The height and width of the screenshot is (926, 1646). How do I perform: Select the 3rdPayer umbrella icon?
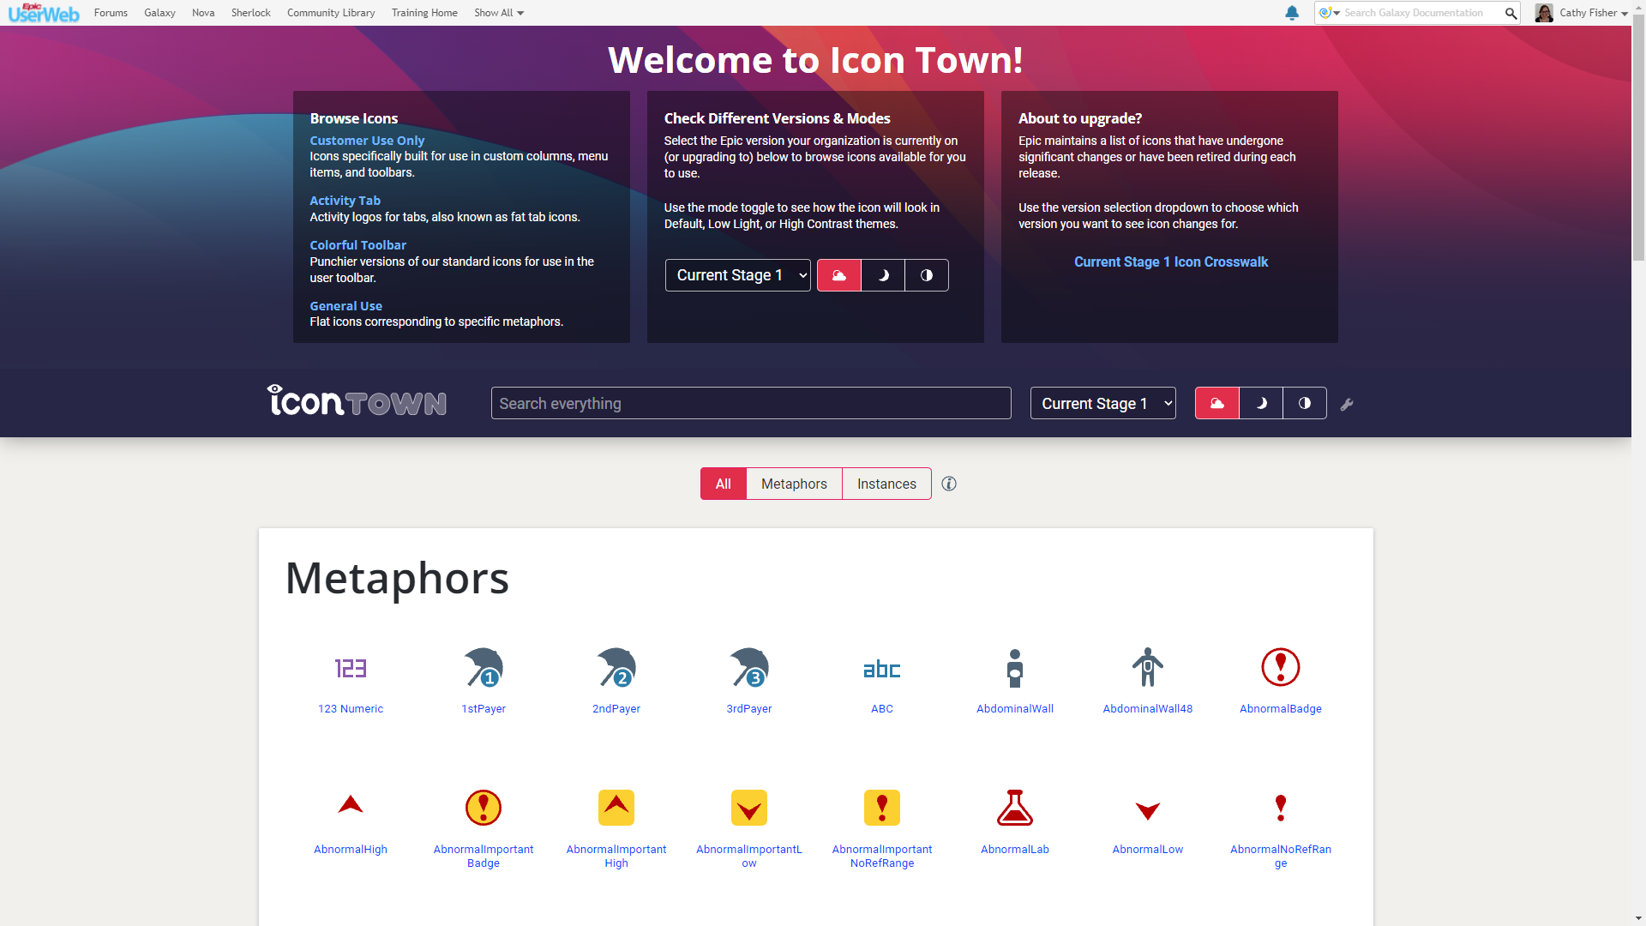pos(749,668)
